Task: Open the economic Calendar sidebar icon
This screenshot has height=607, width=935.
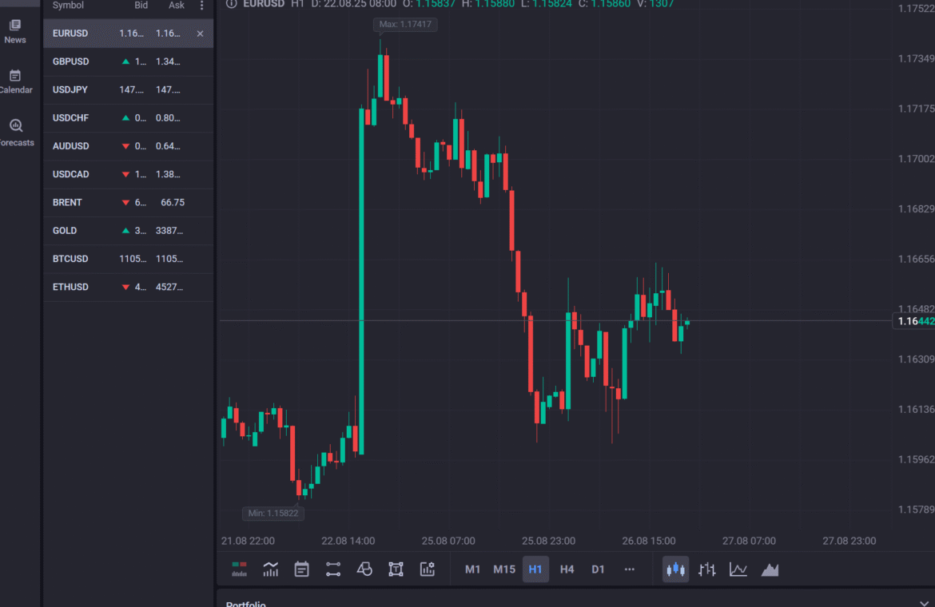Action: pos(15,81)
